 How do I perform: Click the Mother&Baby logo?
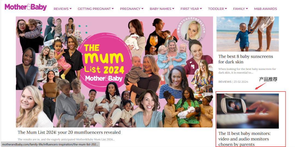tap(26, 7)
